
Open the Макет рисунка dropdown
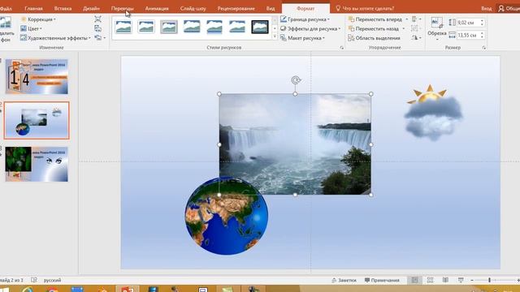click(x=302, y=38)
